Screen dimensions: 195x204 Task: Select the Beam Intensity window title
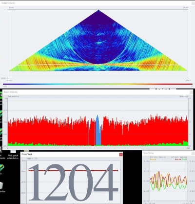11,92
